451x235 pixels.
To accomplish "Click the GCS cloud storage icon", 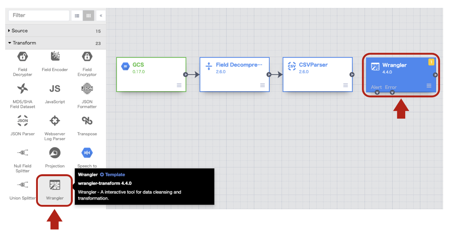I will point(125,67).
